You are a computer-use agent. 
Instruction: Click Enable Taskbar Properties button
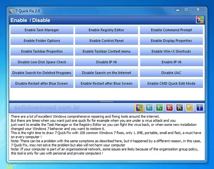click(42, 51)
